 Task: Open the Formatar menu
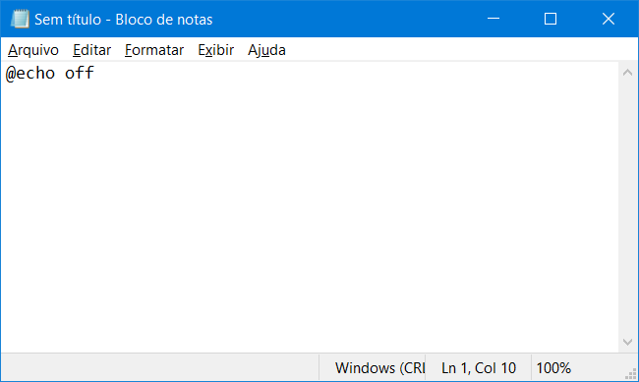tap(154, 50)
